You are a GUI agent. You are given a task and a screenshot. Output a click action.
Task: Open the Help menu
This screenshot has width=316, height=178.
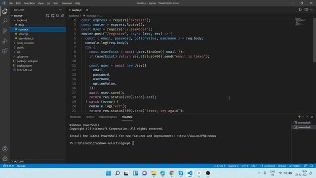point(78,3)
